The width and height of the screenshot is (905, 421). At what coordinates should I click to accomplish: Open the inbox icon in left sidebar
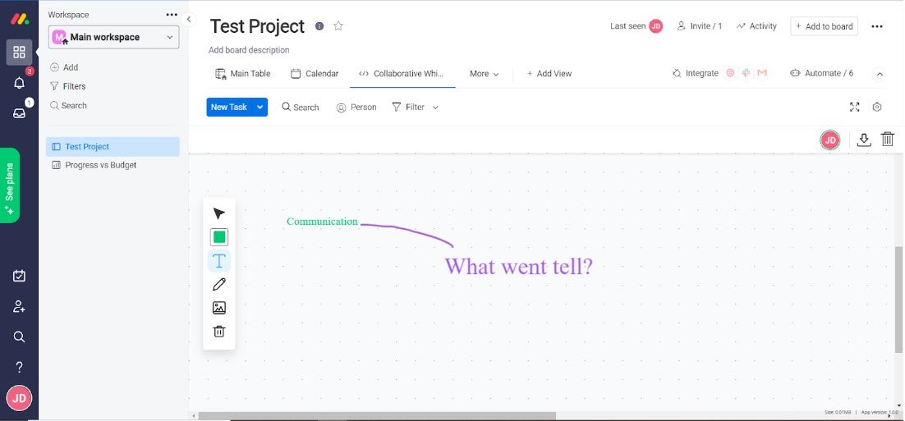coord(19,113)
